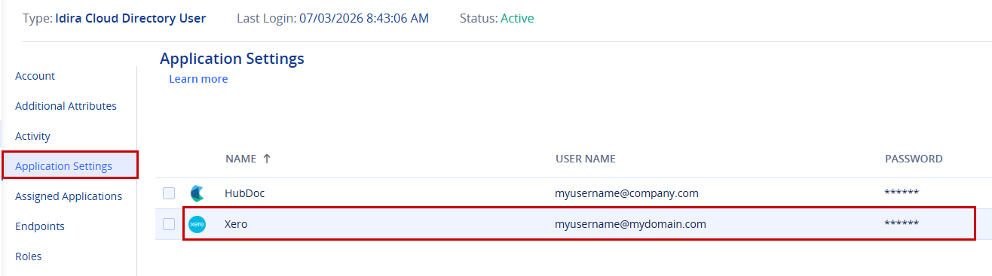Click the Application Settings heading
This screenshot has width=992, height=276.
tap(232, 58)
